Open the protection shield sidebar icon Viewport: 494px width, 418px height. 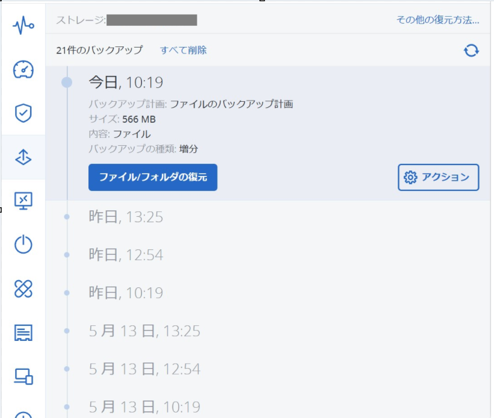pyautogui.click(x=23, y=113)
